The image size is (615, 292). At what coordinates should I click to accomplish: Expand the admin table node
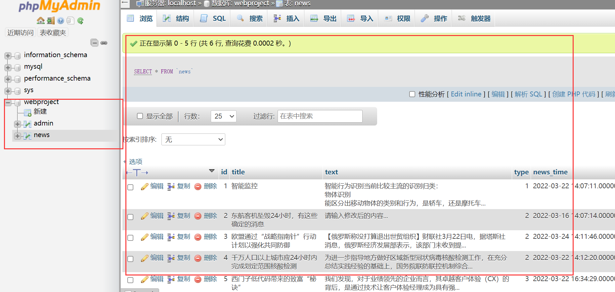(x=18, y=124)
